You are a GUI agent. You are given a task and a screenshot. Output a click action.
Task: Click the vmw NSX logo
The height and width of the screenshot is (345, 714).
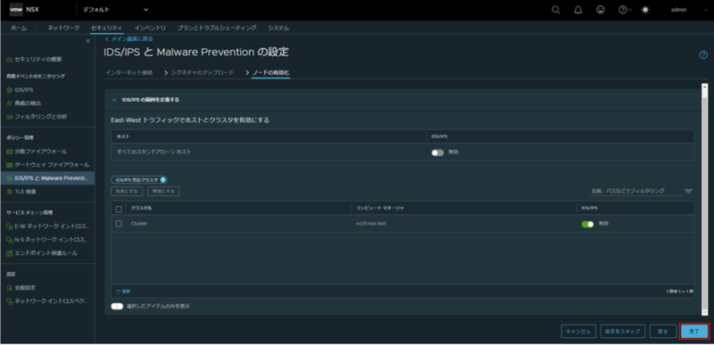click(x=25, y=10)
